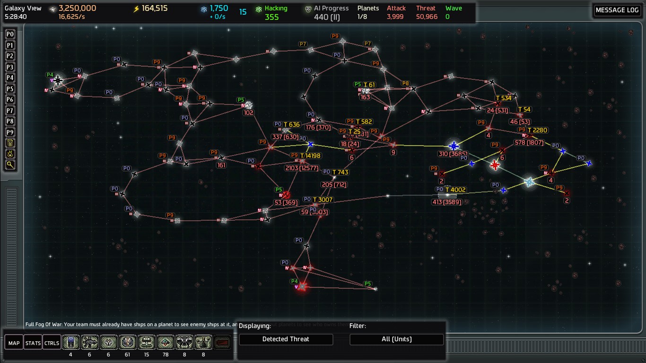
Task: Toggle the P0 priority filter button
Action: point(10,35)
